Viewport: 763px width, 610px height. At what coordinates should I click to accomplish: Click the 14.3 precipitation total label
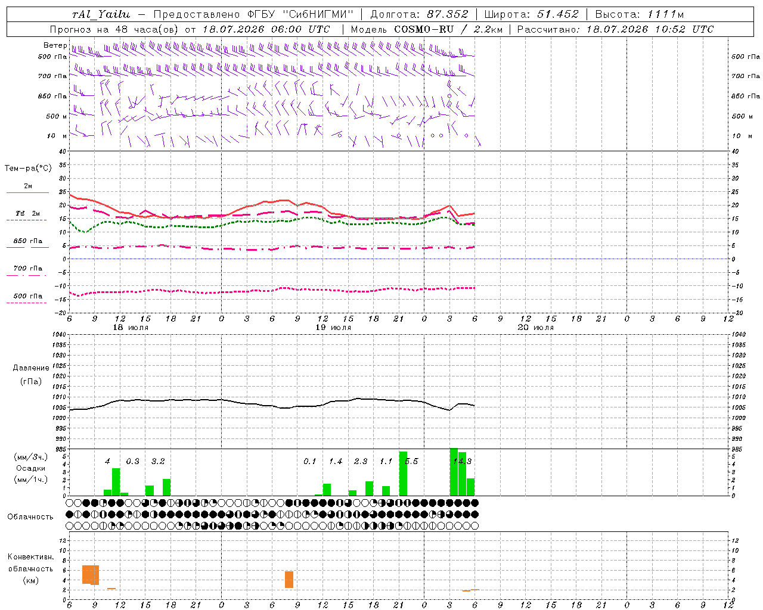click(x=462, y=461)
